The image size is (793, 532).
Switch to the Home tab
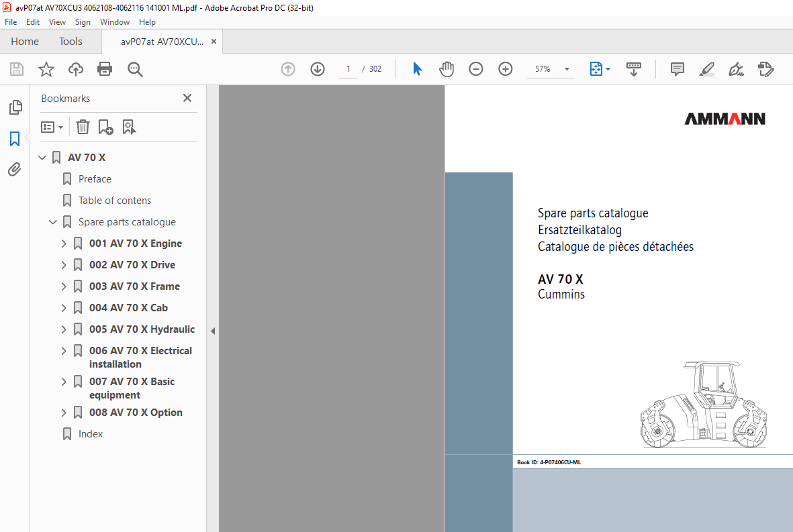click(25, 42)
